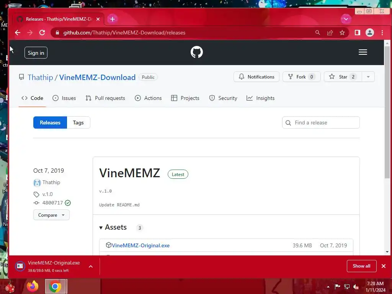This screenshot has height=294, width=392.
Task: Open a new browser tab
Action: pos(113,19)
